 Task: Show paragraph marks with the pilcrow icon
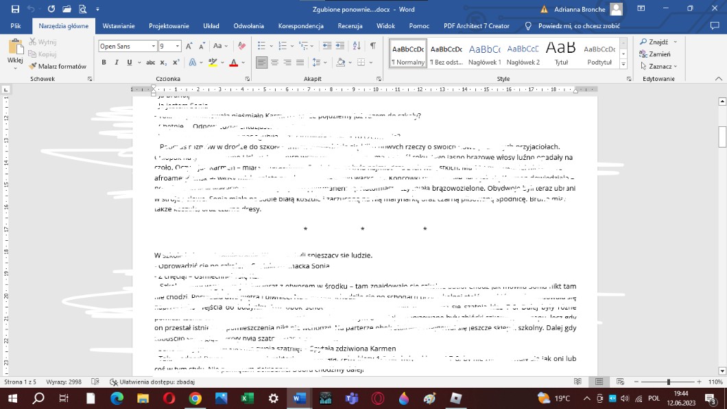coord(372,46)
